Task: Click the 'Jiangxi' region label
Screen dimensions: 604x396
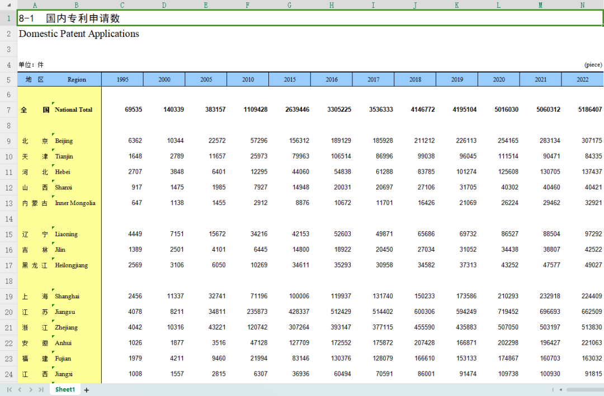Action: [x=64, y=374]
